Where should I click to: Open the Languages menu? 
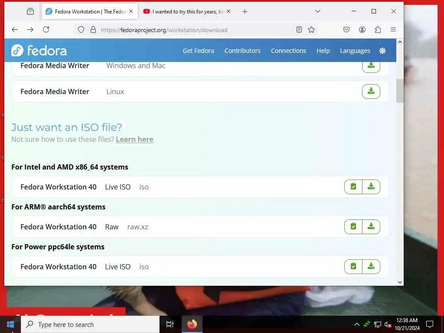pos(355,51)
